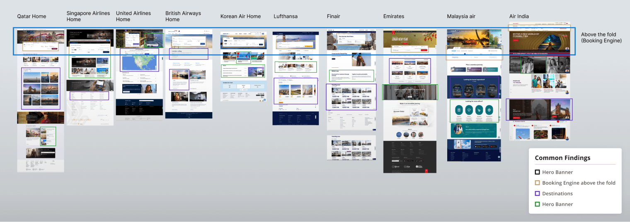630x222 pixels.
Task: Open the main Finair homepage screenshot thumbnail
Action: (x=351, y=80)
